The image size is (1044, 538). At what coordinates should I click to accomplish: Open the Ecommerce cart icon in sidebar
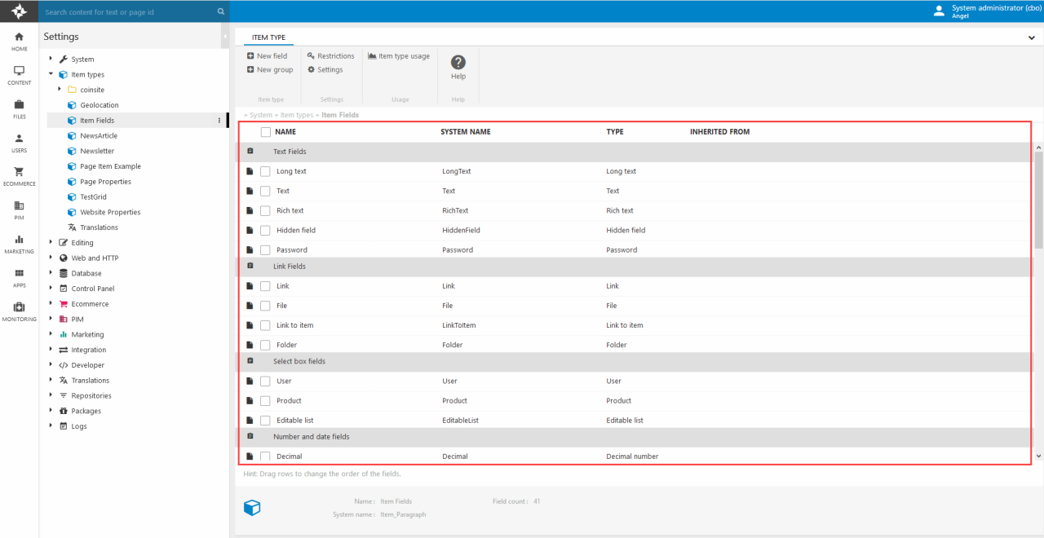pos(19,172)
